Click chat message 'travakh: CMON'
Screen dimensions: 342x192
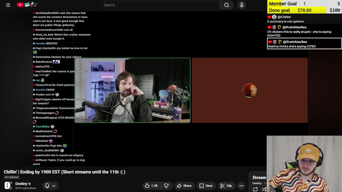(44, 90)
